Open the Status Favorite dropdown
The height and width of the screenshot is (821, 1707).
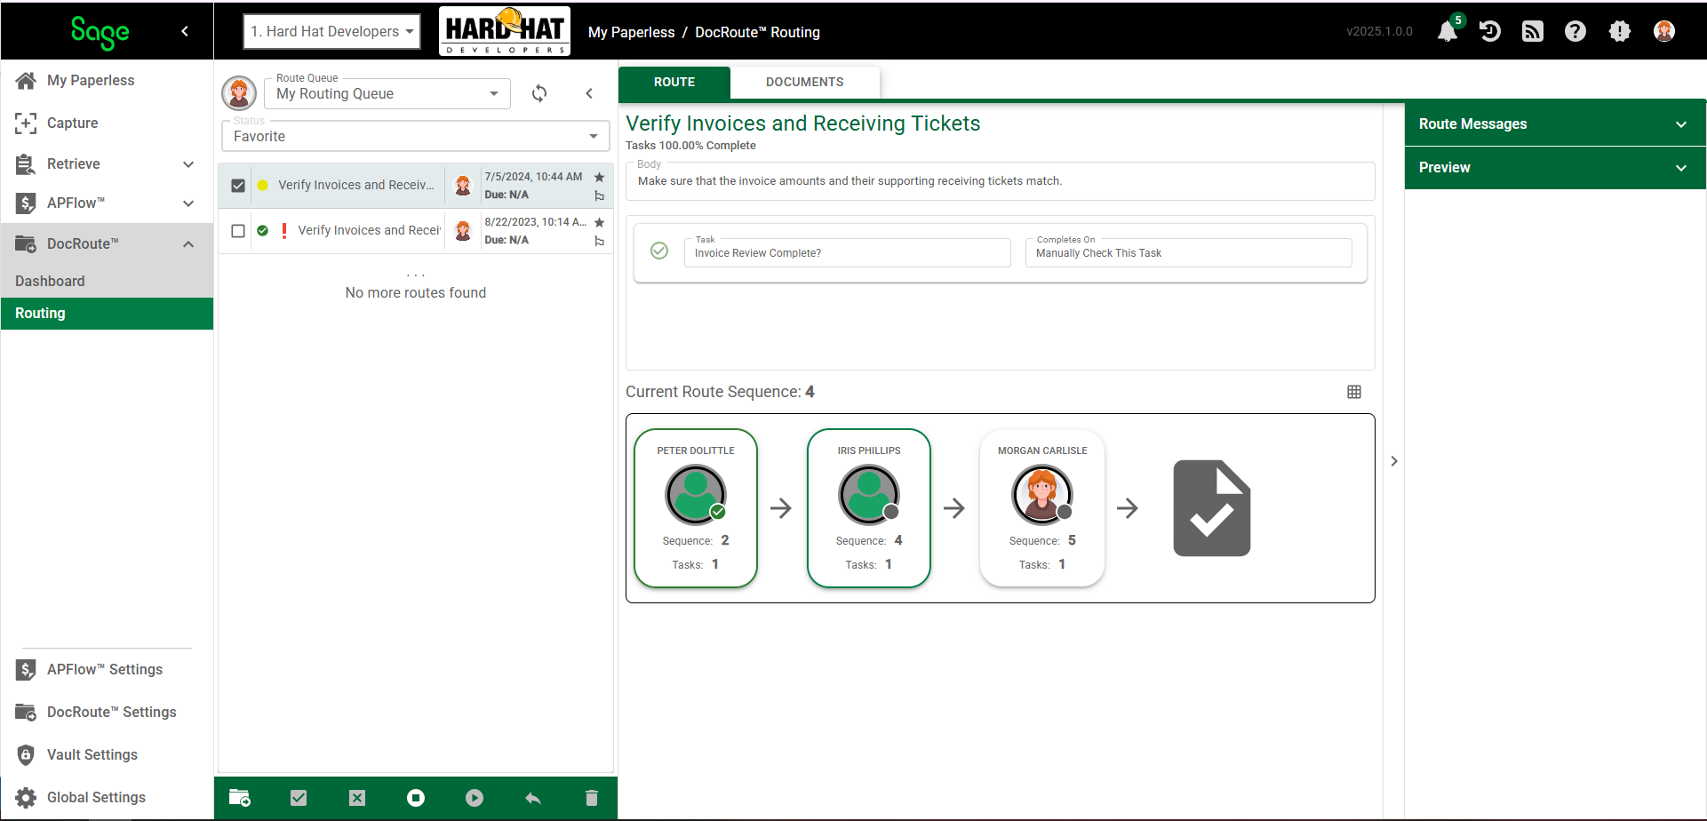pyautogui.click(x=415, y=136)
